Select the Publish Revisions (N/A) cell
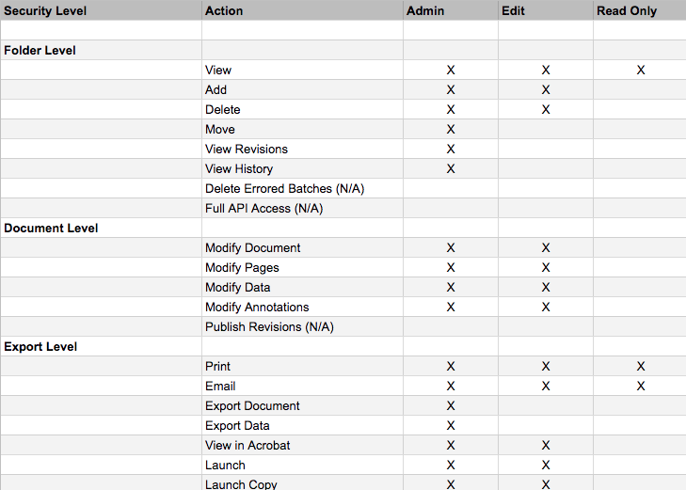Viewport: 686px width, 490px height. [x=269, y=326]
